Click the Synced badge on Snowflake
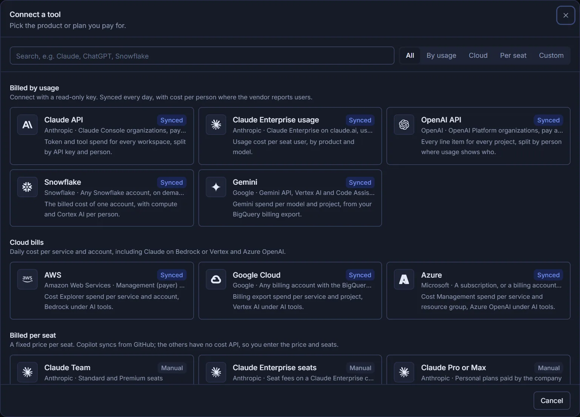The height and width of the screenshot is (417, 580). tap(171, 182)
